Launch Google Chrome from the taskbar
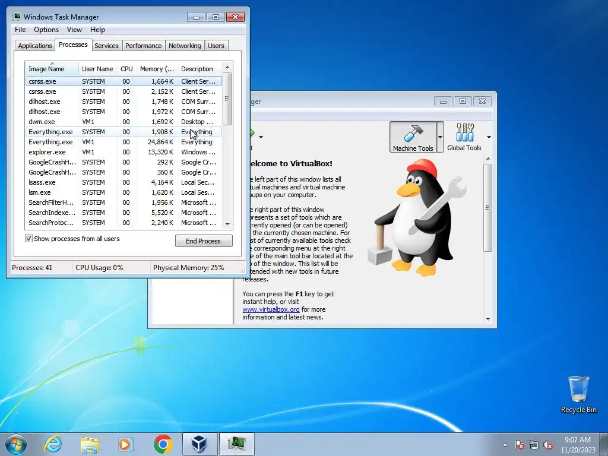Screen dimensions: 608x456 [163, 444]
